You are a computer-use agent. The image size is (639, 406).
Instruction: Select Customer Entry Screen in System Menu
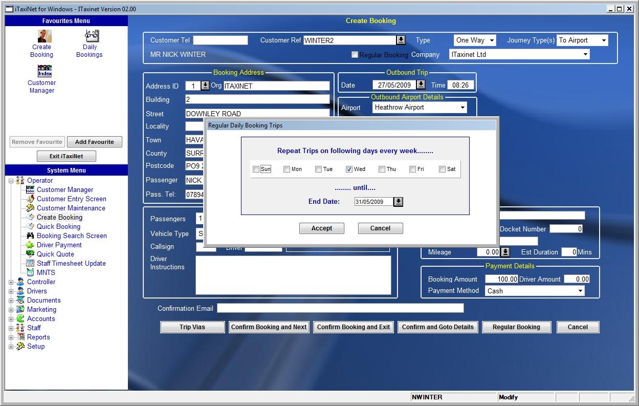pos(72,199)
